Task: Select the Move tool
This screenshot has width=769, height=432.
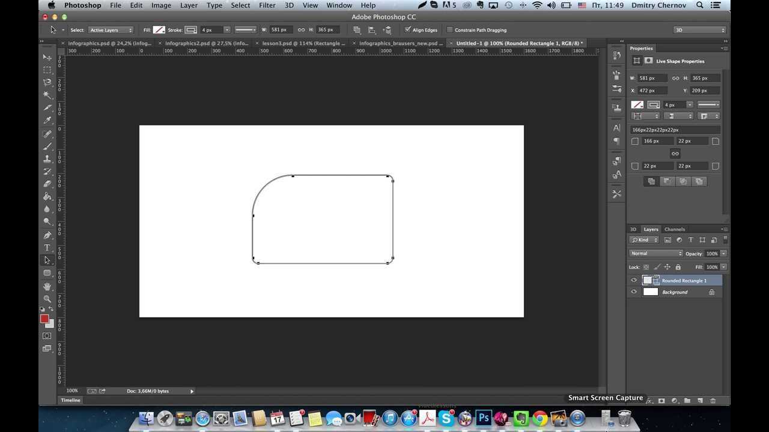Action: [x=47, y=57]
